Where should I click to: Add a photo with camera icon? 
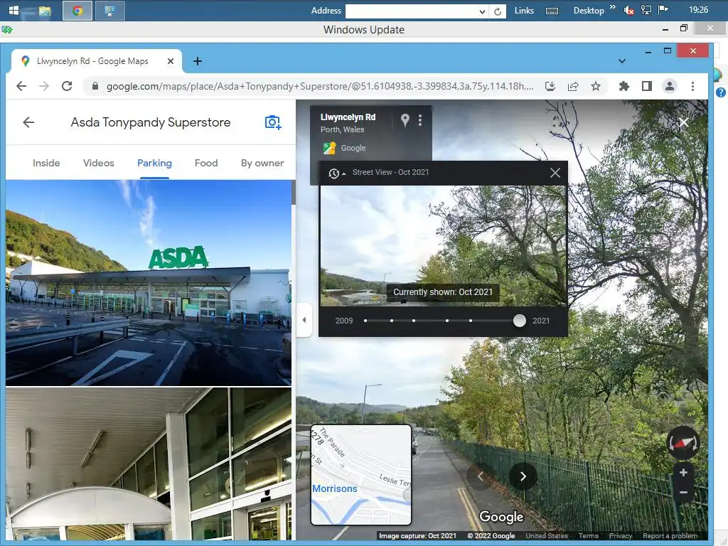pos(273,122)
